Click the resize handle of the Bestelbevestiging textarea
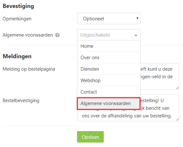This screenshot has width=183, height=147. coord(177,119)
